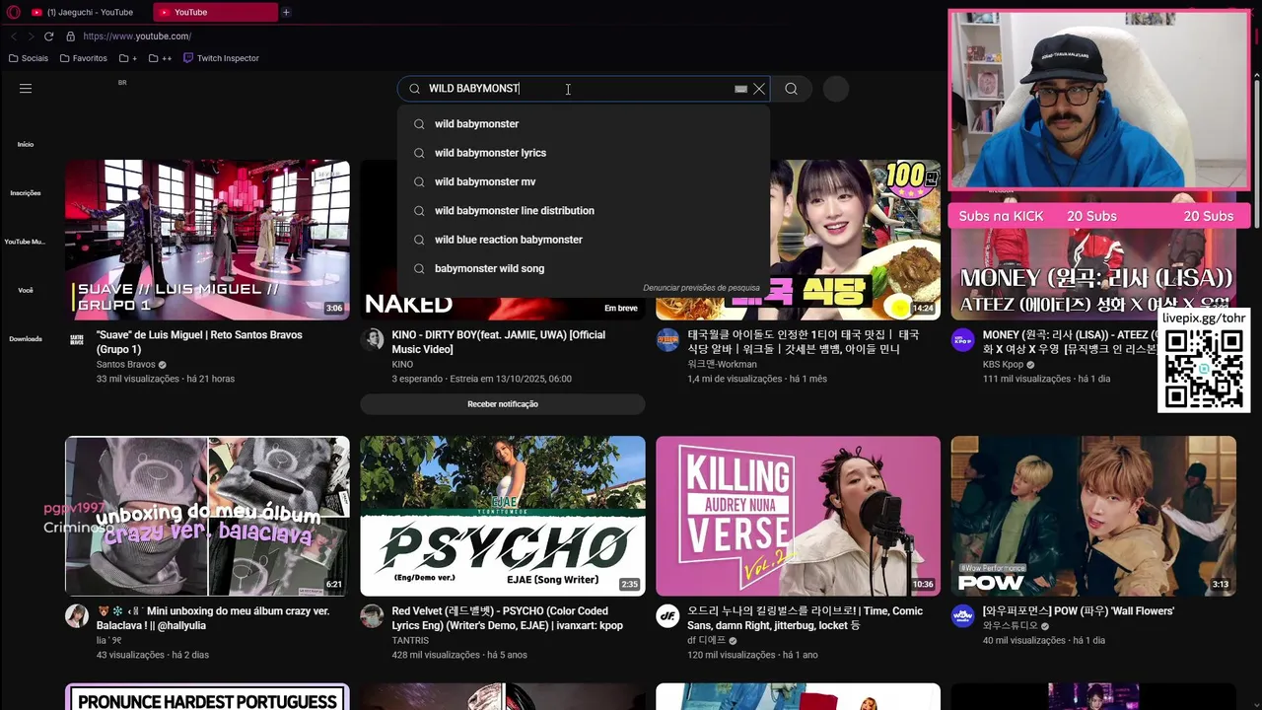
Task: Click df 디에프 channel avatar
Action: [667, 615]
